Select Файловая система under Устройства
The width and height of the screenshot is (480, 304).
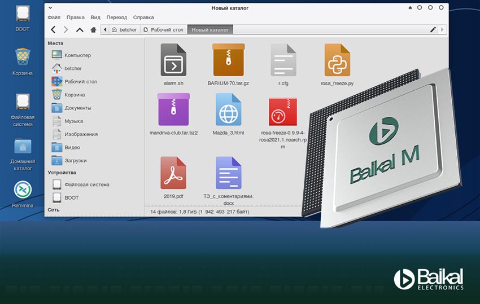(x=81, y=184)
